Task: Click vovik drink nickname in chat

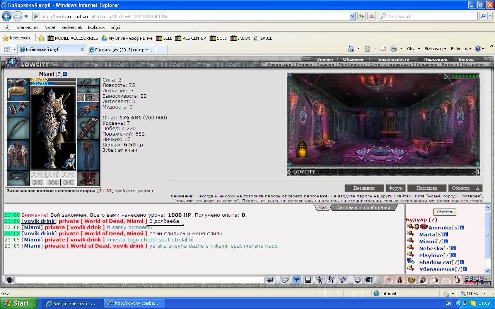Action: pos(39,221)
